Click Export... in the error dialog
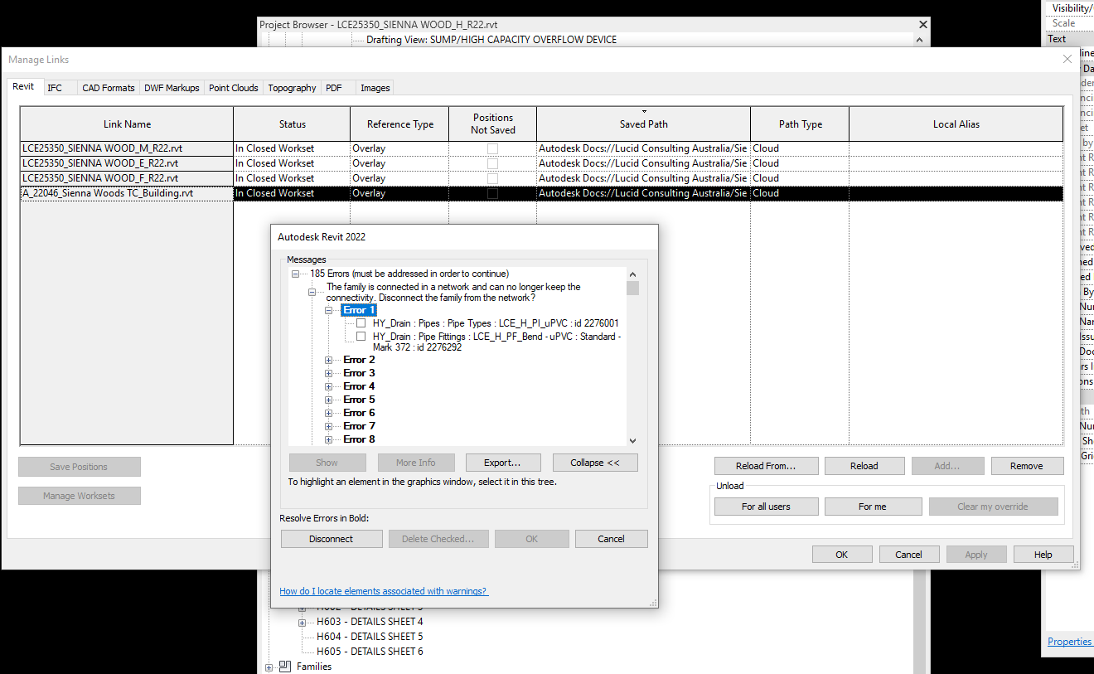This screenshot has height=674, width=1094. (502, 462)
